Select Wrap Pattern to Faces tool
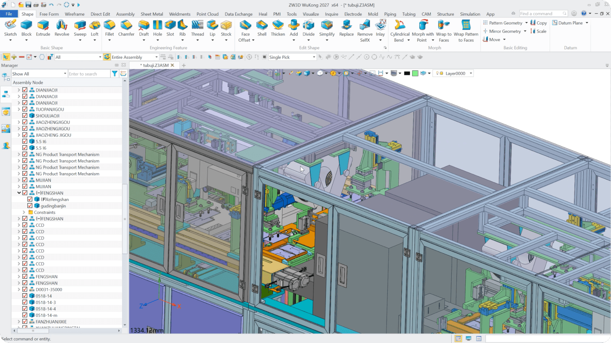The image size is (611, 343). pyautogui.click(x=466, y=31)
